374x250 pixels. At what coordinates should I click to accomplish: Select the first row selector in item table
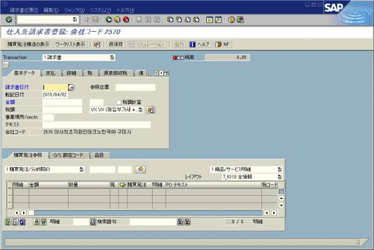pos(9,191)
